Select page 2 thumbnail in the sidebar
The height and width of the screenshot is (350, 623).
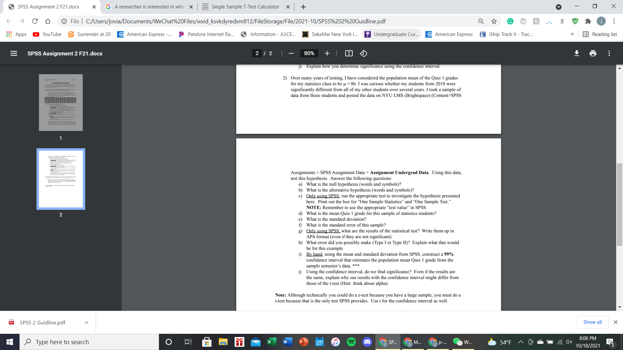point(61,179)
